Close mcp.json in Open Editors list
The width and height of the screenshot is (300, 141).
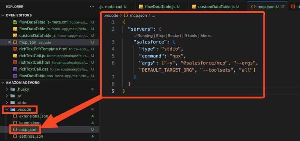click(9, 42)
